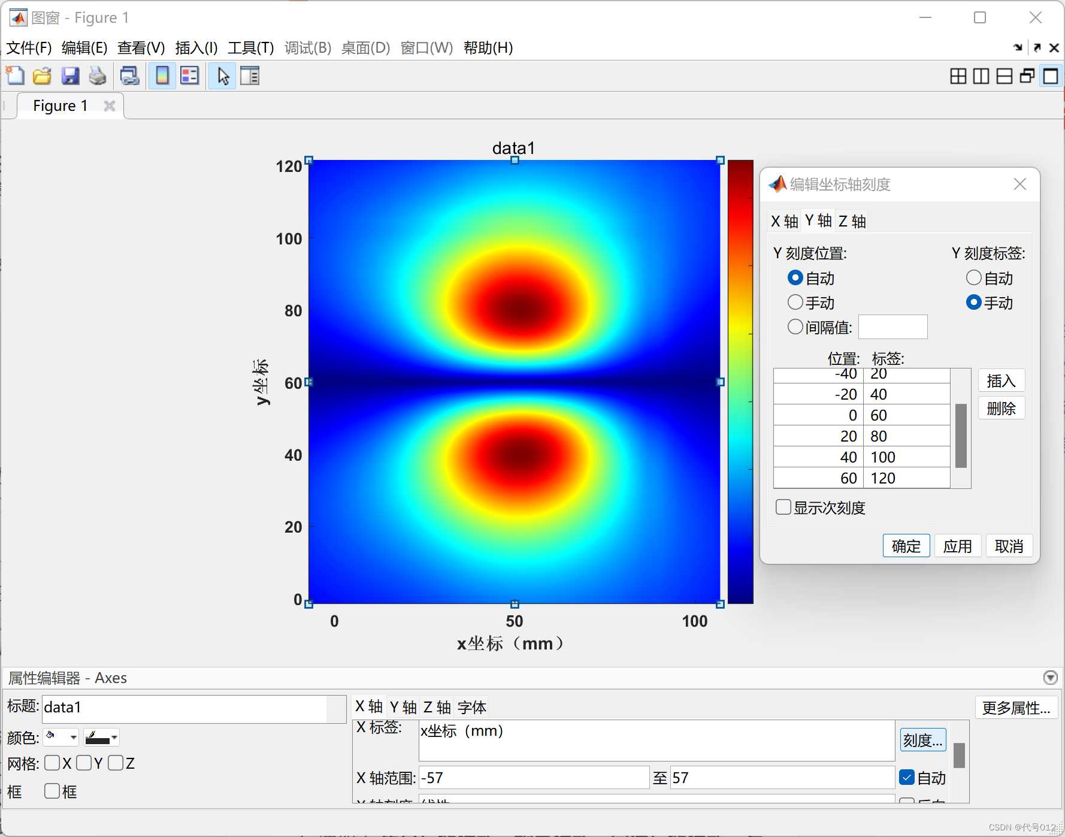
Task: Toggle the box (框) checkbox
Action: [52, 791]
